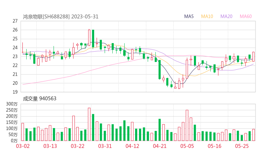
Task: Click the 150万 volume axis label
Action: (x=12, y=122)
